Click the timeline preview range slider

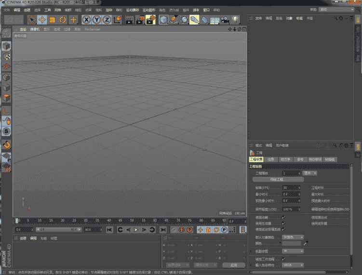click(59, 230)
